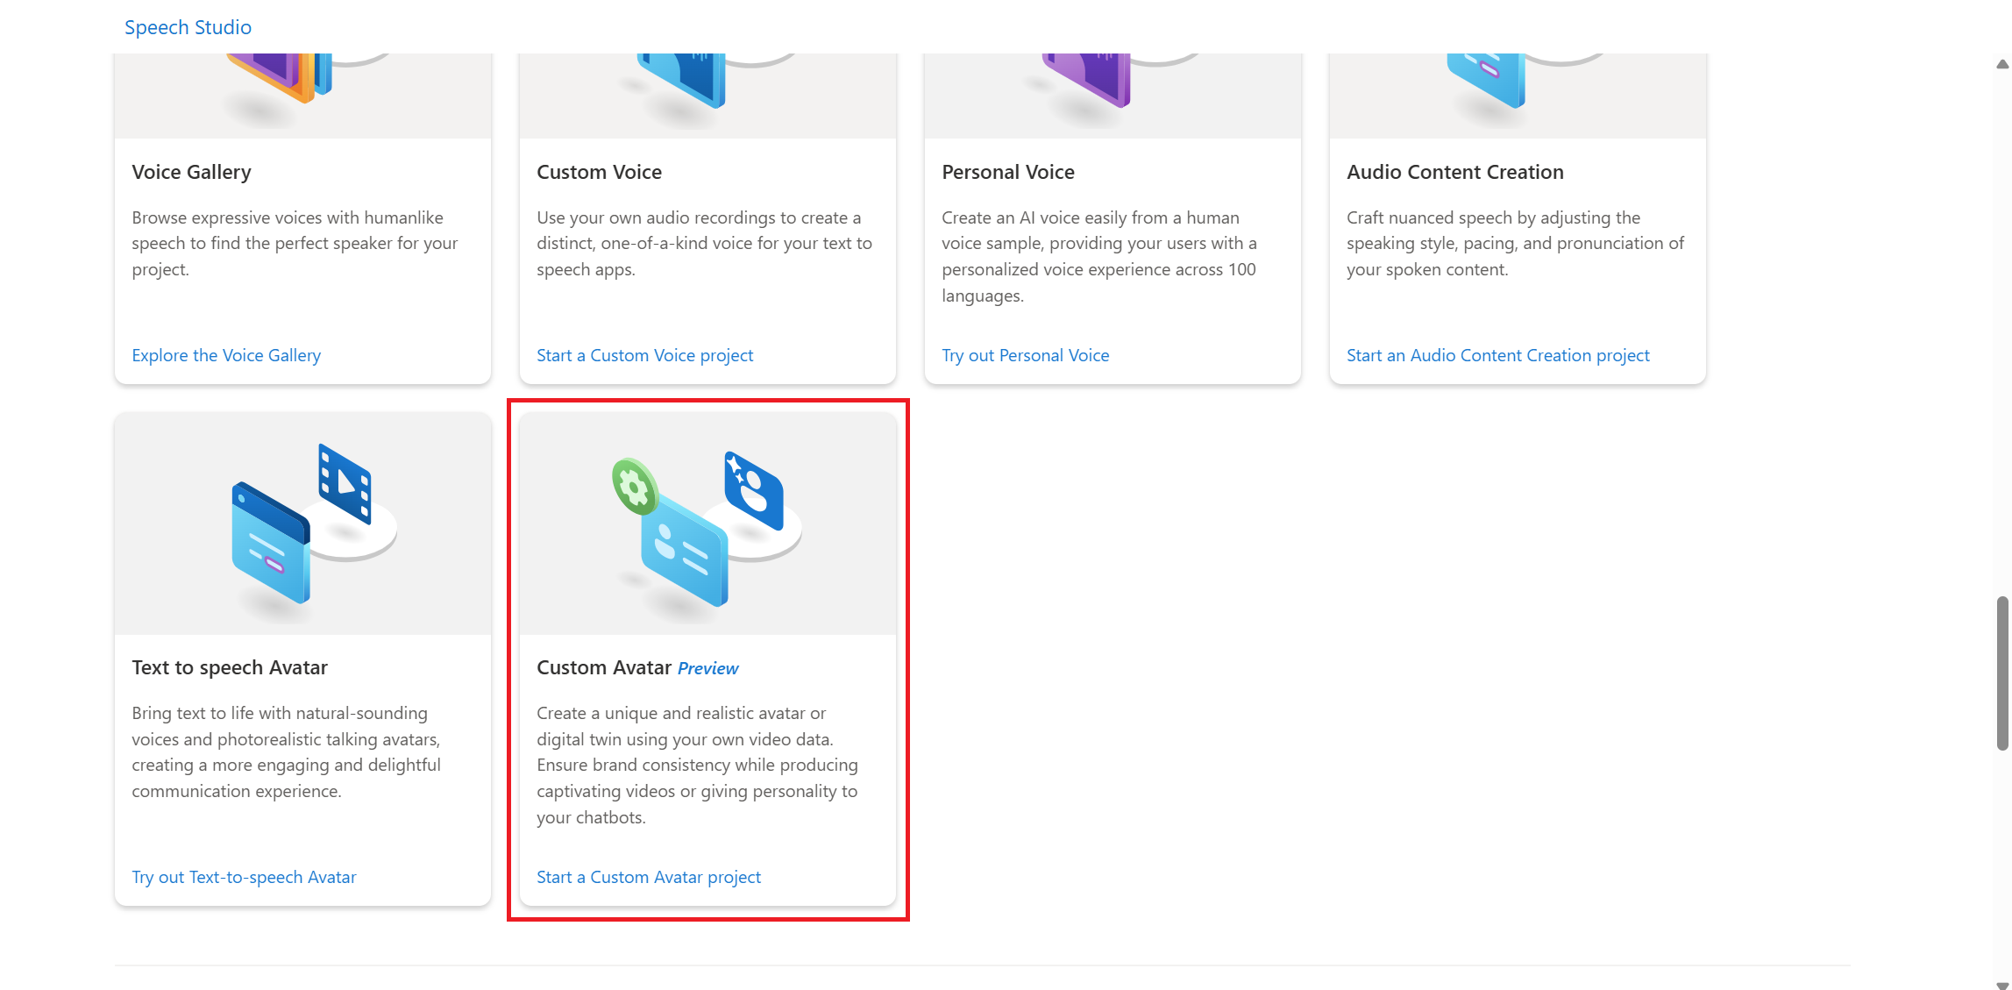Open Try out Text-to-speech Avatar link
2012x990 pixels.
pyautogui.click(x=244, y=877)
